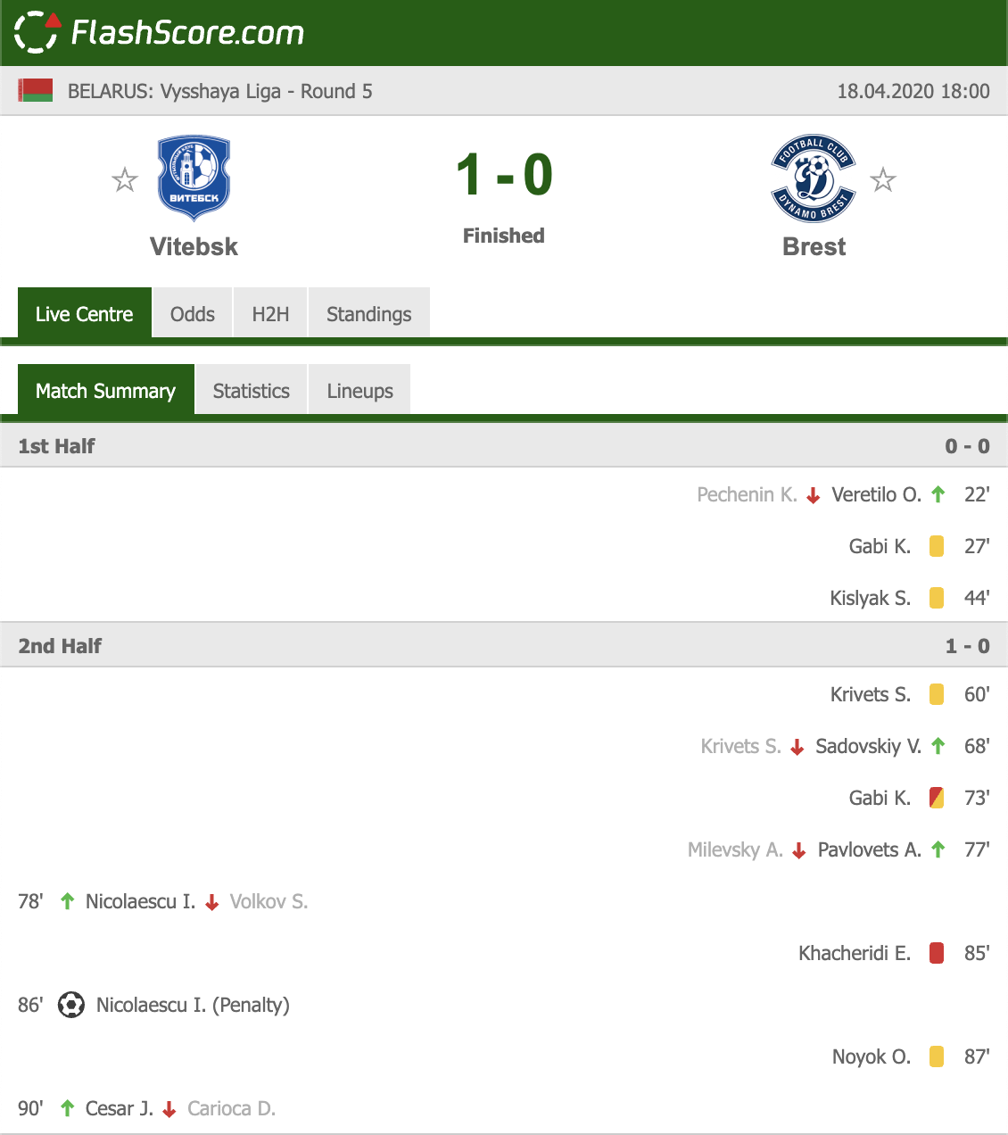Click the Dynamo Brest club crest

(x=814, y=178)
